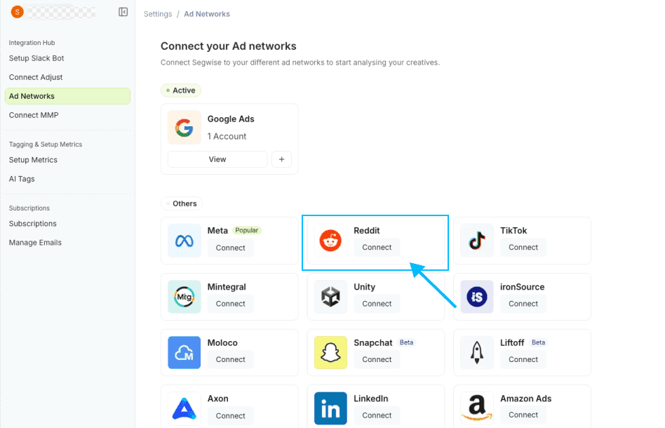Click the Moloco logo icon
665x428 pixels.
(184, 353)
